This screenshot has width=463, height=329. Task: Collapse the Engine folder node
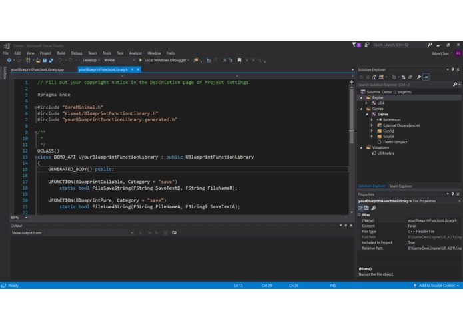(x=362, y=98)
